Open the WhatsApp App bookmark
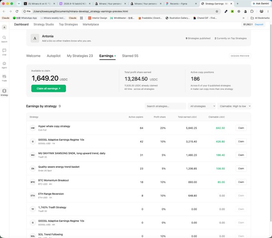272x238 pixels. coord(25,18)
